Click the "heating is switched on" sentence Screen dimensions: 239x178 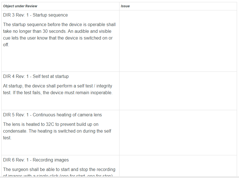70,131
